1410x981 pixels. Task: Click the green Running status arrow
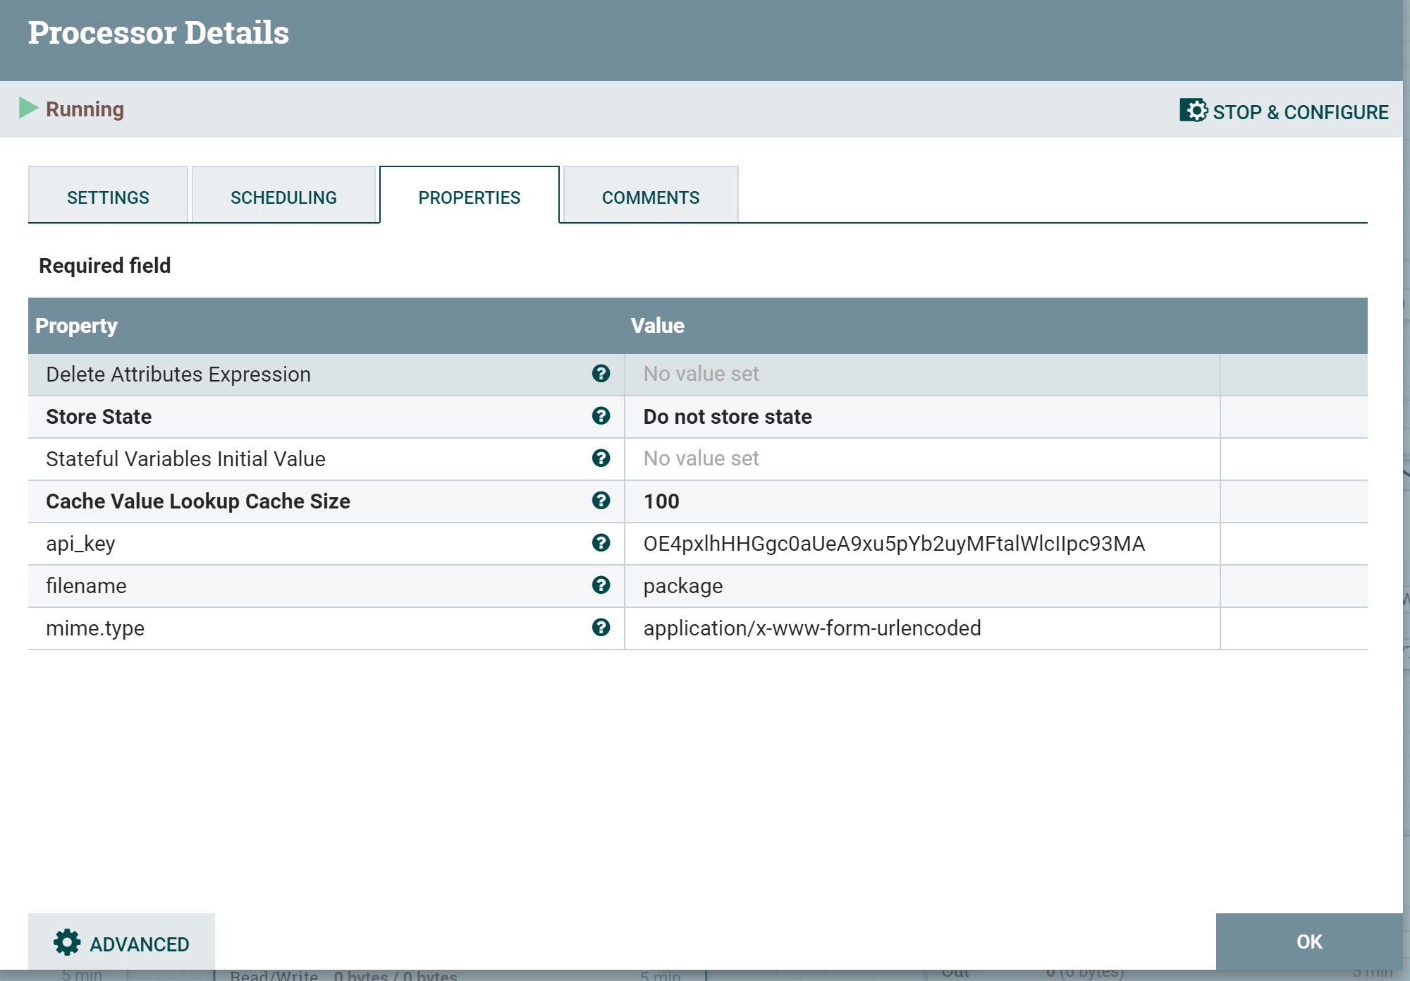pyautogui.click(x=28, y=108)
